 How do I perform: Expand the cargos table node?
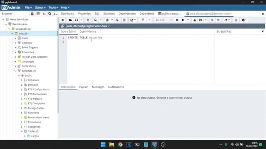[x=25, y=136]
